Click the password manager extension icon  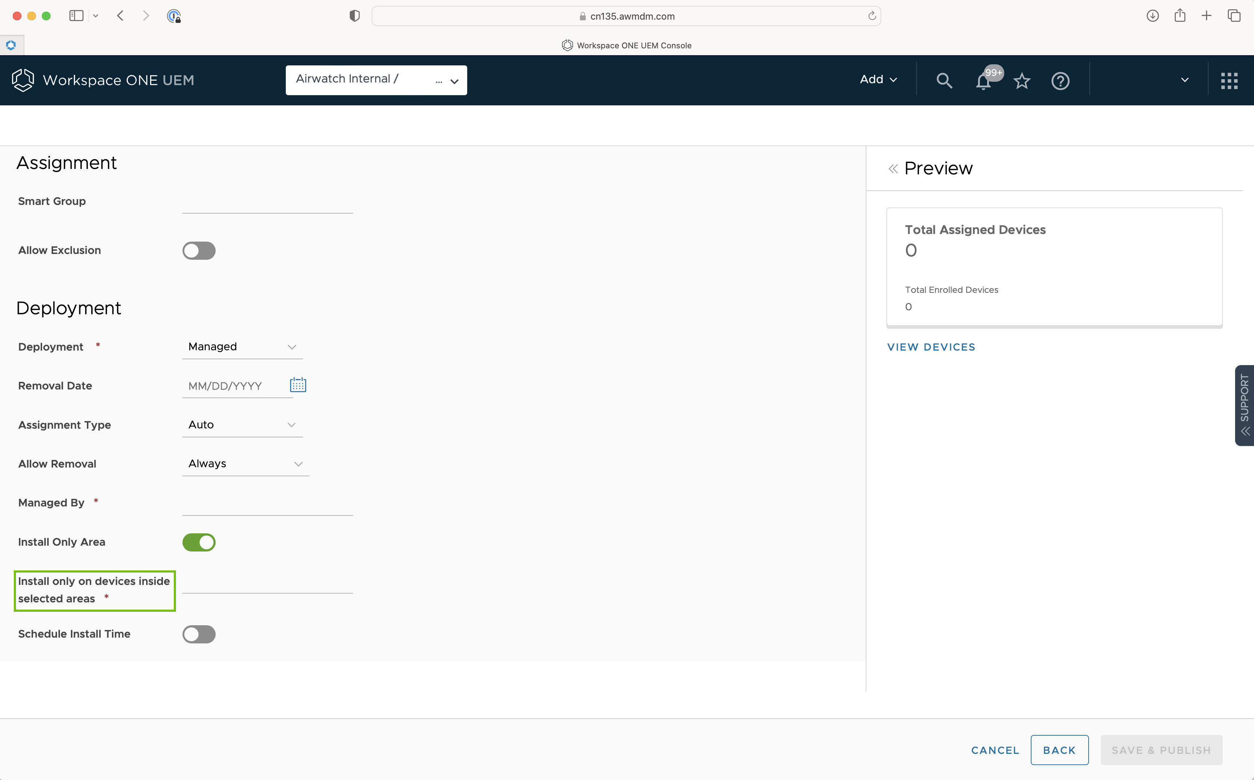[x=174, y=16]
